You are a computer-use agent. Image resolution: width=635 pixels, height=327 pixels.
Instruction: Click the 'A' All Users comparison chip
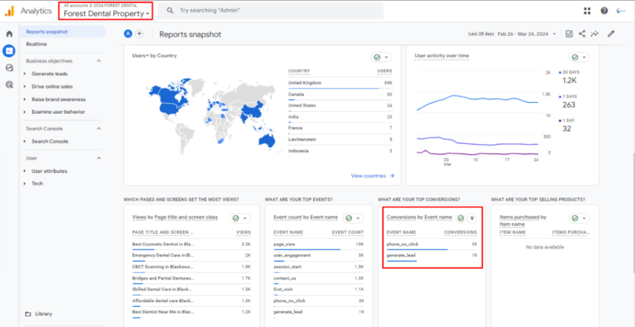128,34
